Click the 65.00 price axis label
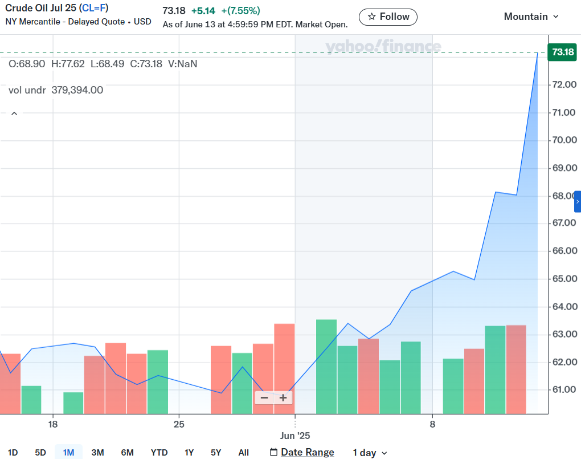 pyautogui.click(x=564, y=279)
